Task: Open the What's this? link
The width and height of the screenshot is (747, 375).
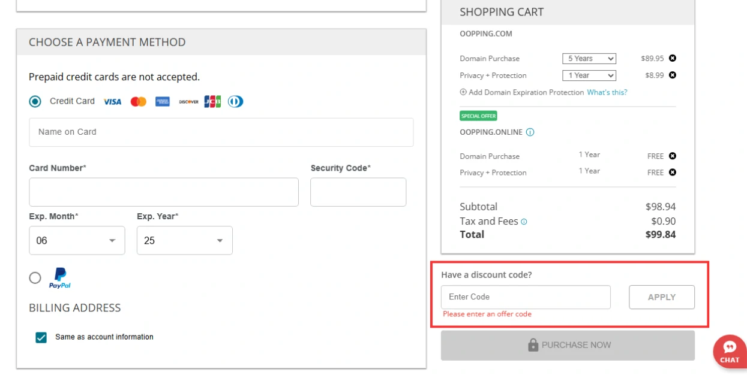Action: pyautogui.click(x=607, y=92)
